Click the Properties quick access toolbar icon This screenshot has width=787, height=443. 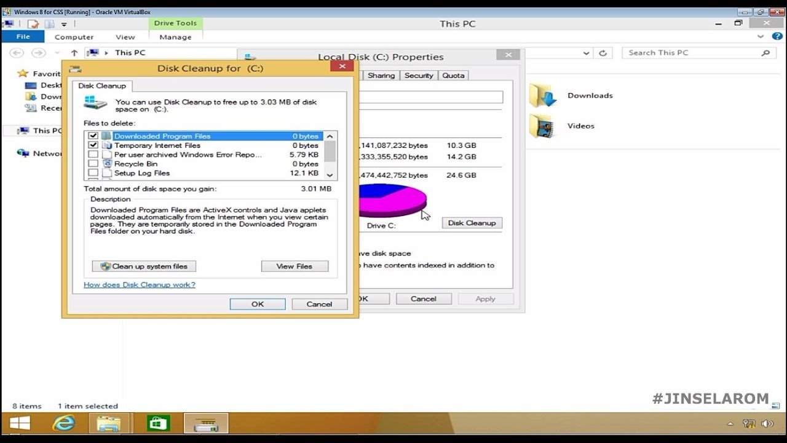[x=33, y=24]
